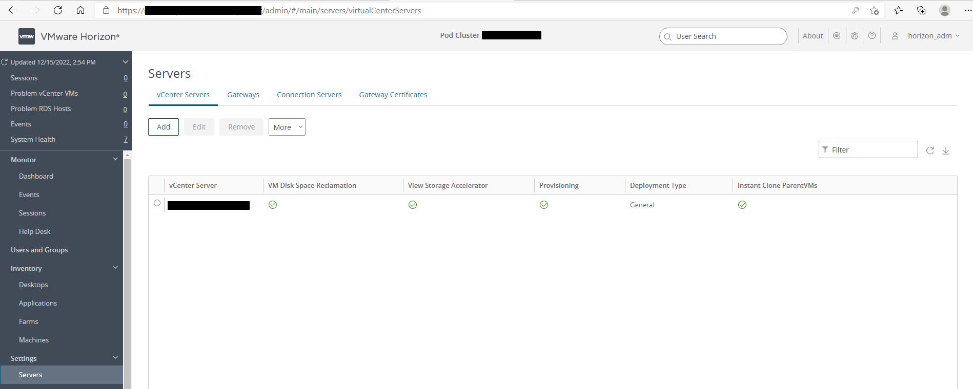Open the browser collections icon
Image resolution: width=973 pixels, height=389 pixels.
click(x=921, y=10)
